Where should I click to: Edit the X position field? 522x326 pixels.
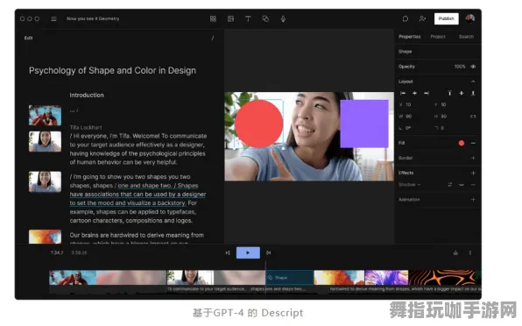coord(406,104)
